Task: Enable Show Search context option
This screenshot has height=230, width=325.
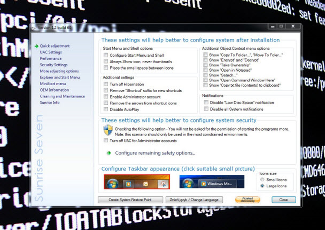Action: pyautogui.click(x=206, y=75)
